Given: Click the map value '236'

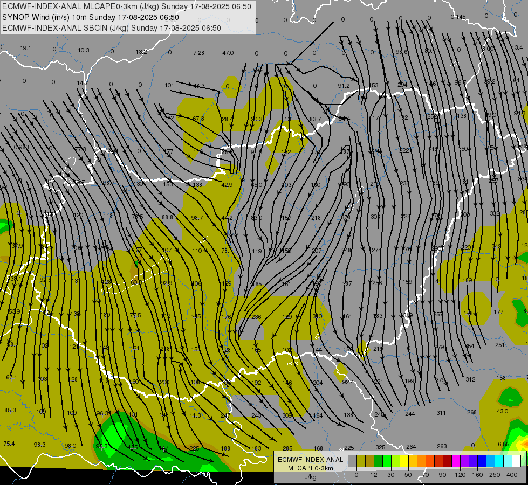Looking at the screenshot, I should 256,317.
